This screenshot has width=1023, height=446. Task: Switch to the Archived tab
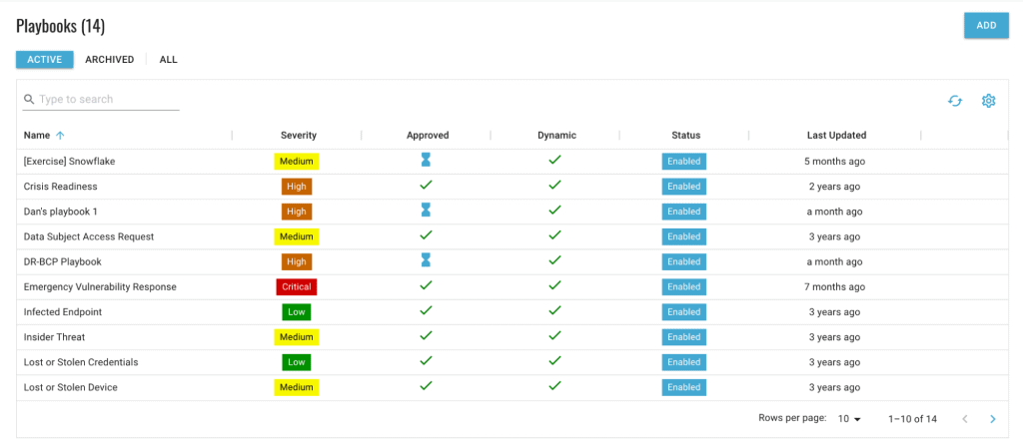110,59
